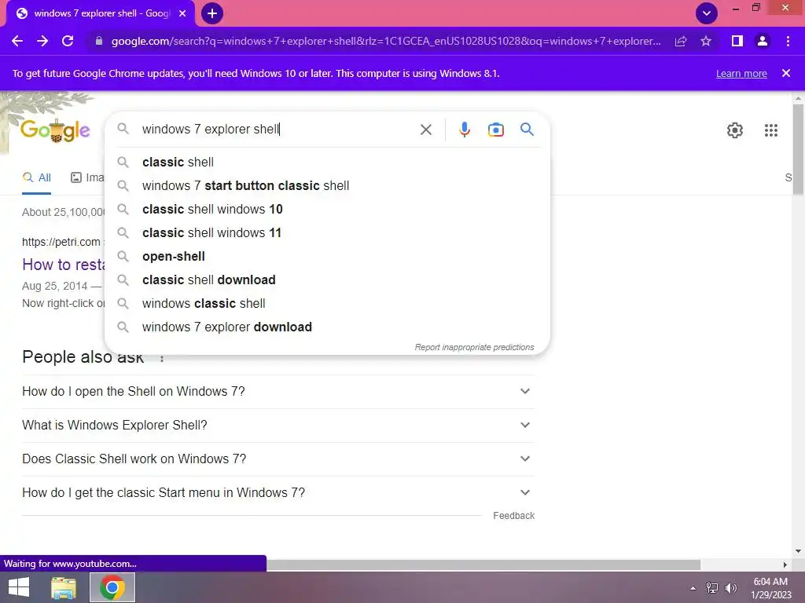Close the 'windows 7 explorer shell' tab

click(182, 13)
